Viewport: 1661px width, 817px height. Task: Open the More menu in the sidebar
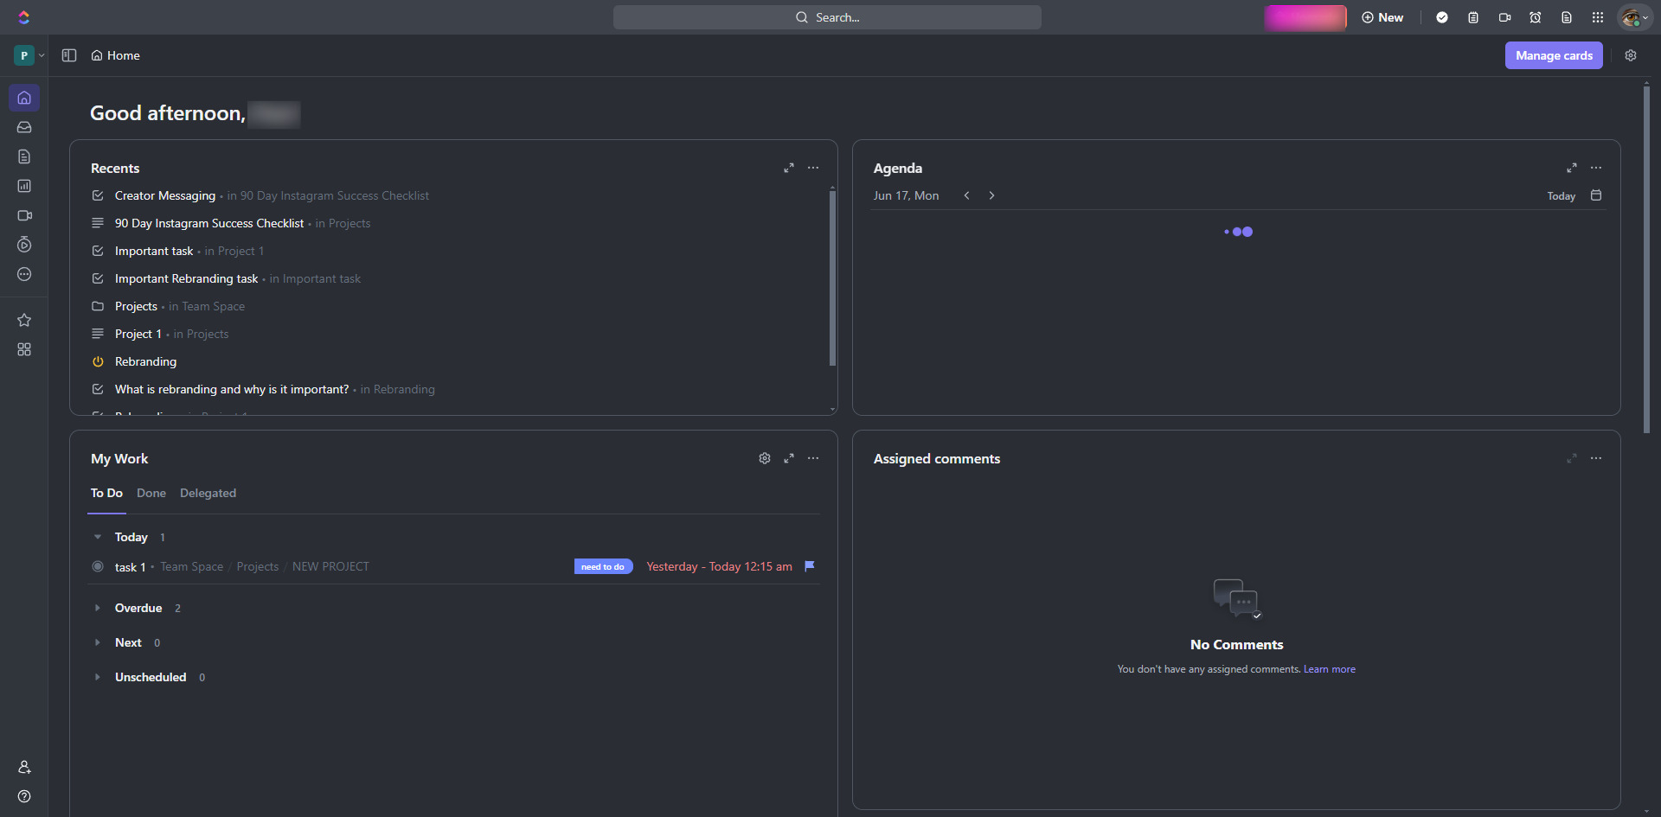(x=24, y=274)
